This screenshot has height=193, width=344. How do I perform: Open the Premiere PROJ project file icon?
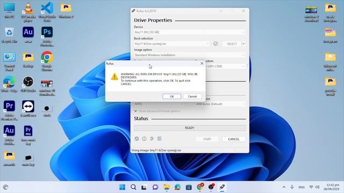28,135
